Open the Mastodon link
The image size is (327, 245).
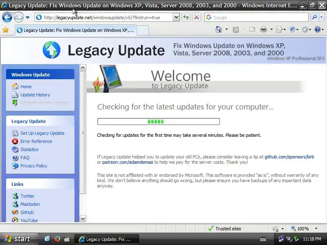pyautogui.click(x=30, y=204)
